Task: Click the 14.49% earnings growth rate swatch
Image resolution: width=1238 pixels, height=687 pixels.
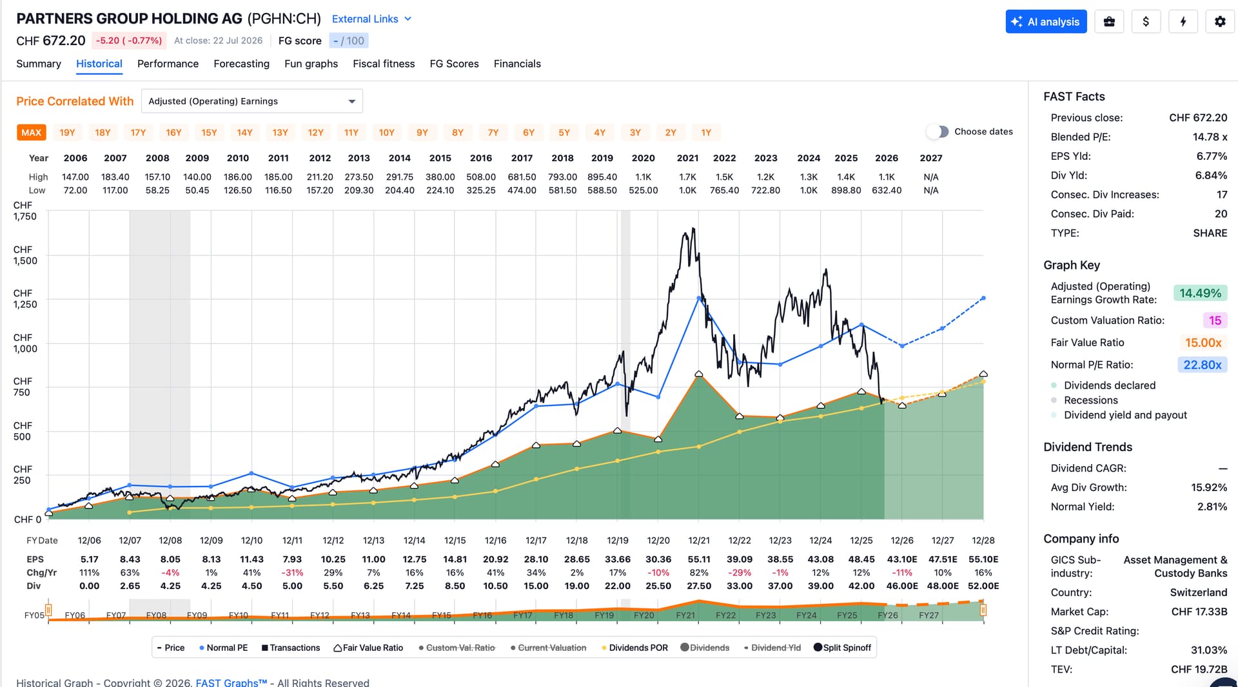Action: tap(1200, 293)
